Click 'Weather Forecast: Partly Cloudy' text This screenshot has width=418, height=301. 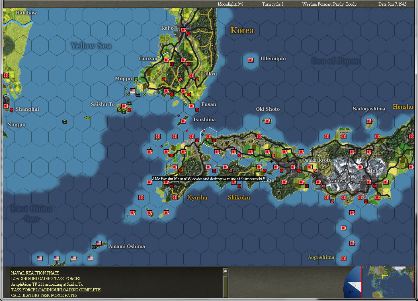click(329, 4)
